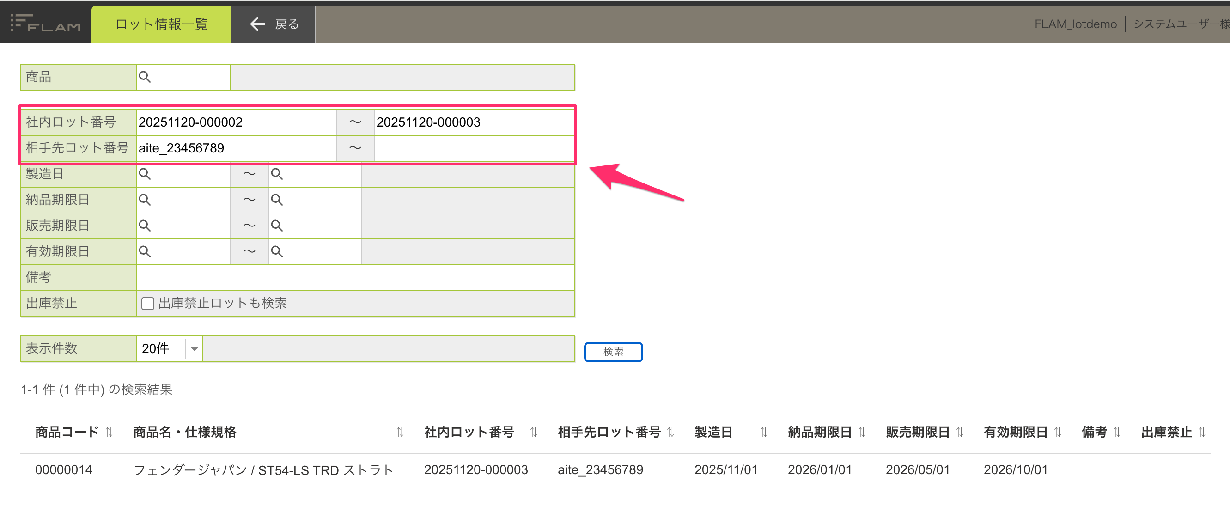Open 有効期限日 start date picker magnifier
The width and height of the screenshot is (1230, 512).
coord(145,251)
